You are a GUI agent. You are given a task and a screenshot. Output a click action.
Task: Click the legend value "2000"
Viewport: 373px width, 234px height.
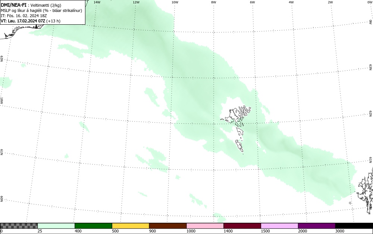[303, 231]
